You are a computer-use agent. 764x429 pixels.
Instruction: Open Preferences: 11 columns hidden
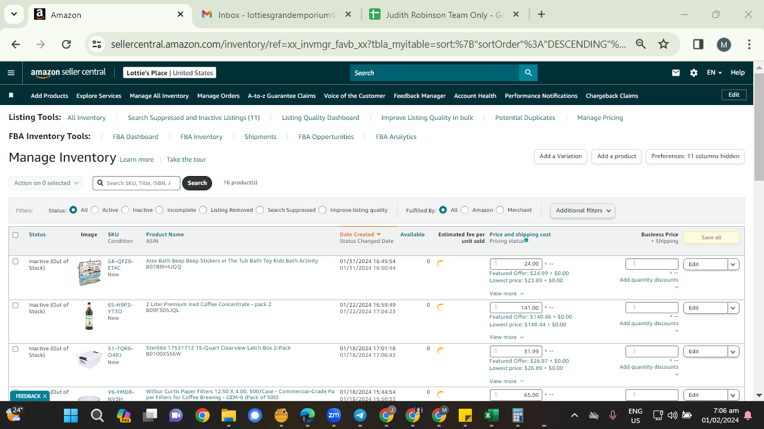pyautogui.click(x=695, y=156)
